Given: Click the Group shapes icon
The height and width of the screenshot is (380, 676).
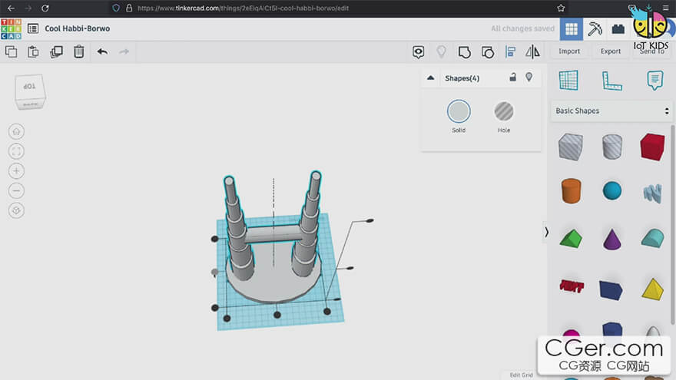Looking at the screenshot, I should click(464, 52).
